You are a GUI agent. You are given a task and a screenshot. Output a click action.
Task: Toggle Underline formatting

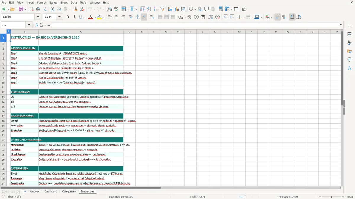[x=80, y=17]
